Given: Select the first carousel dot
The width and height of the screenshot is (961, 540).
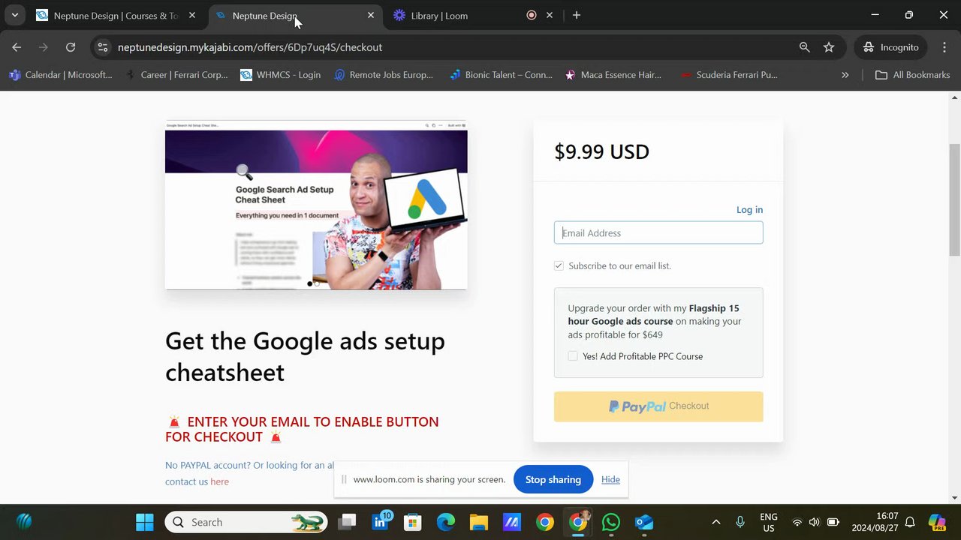Looking at the screenshot, I should click(x=309, y=284).
